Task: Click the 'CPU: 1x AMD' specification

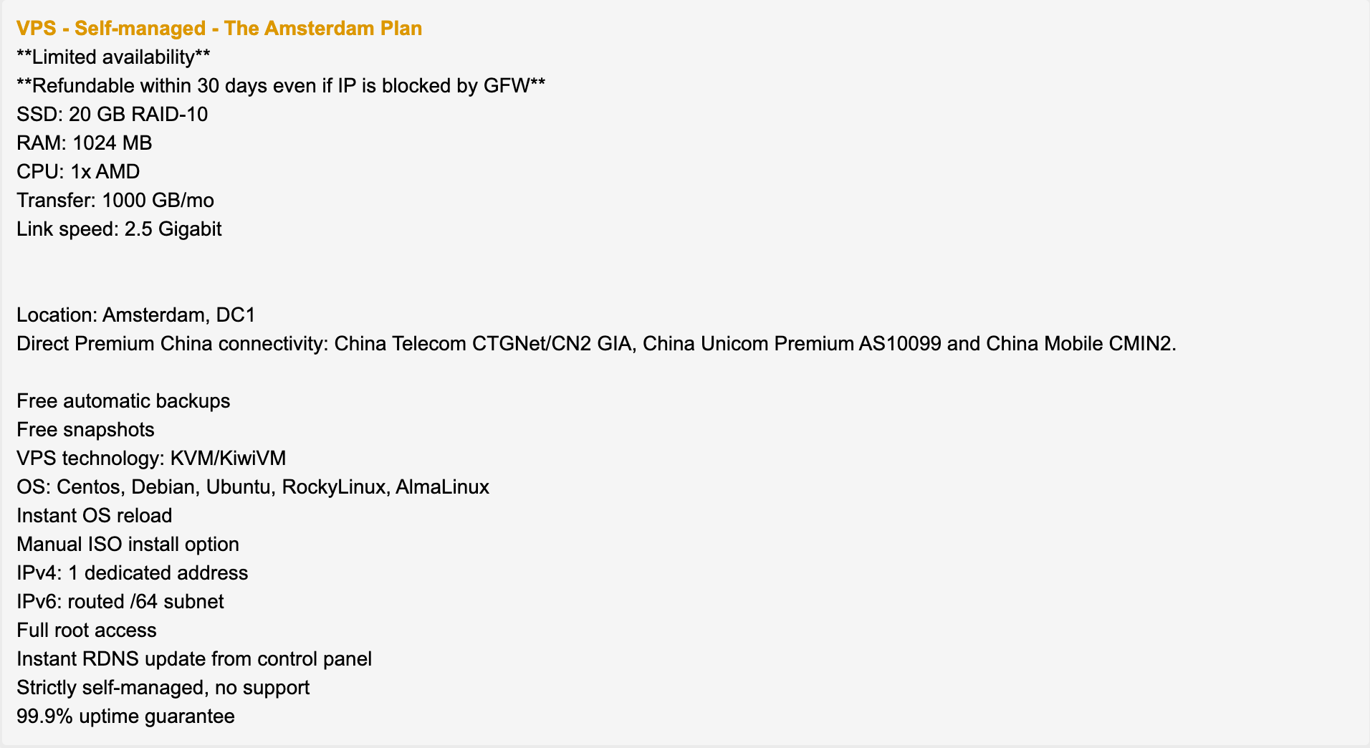Action: pyautogui.click(x=78, y=172)
